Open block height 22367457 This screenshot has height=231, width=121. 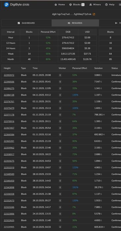pos(9,128)
